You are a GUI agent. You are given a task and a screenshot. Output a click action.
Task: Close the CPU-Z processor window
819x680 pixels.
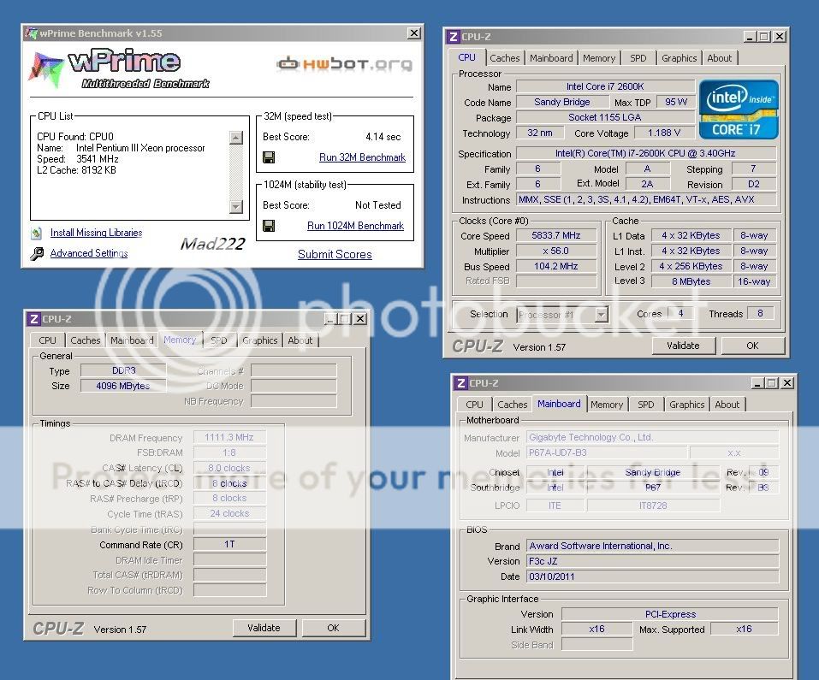(780, 37)
